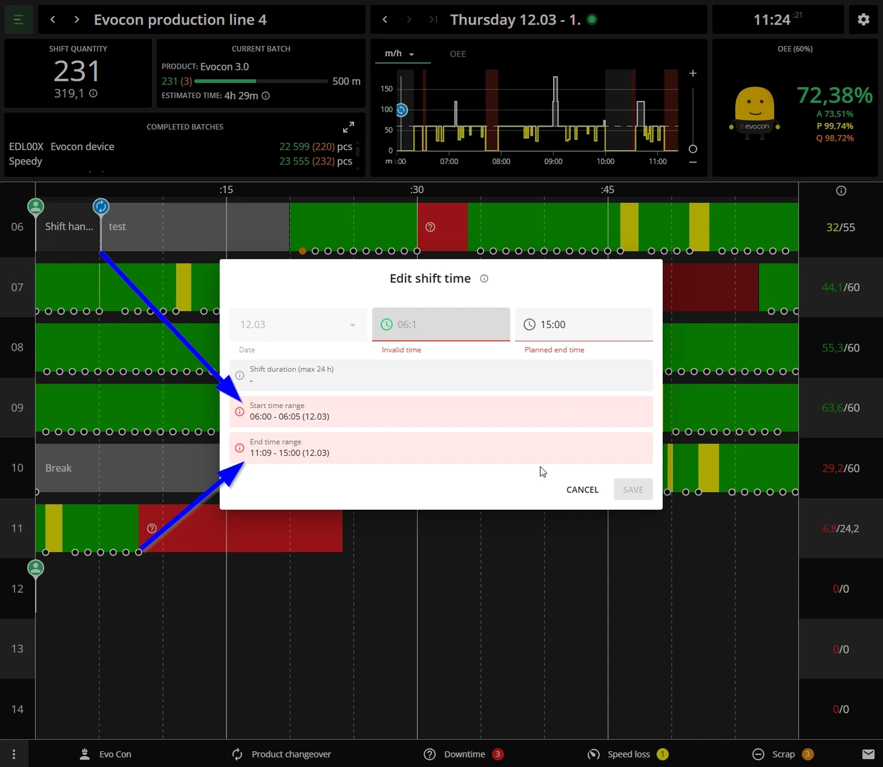Open Scrap list
Image resolution: width=883 pixels, height=767 pixels.
(783, 754)
